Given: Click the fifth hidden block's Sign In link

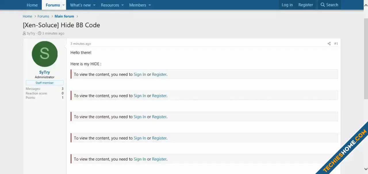Looking at the screenshot, I should click(140, 159).
